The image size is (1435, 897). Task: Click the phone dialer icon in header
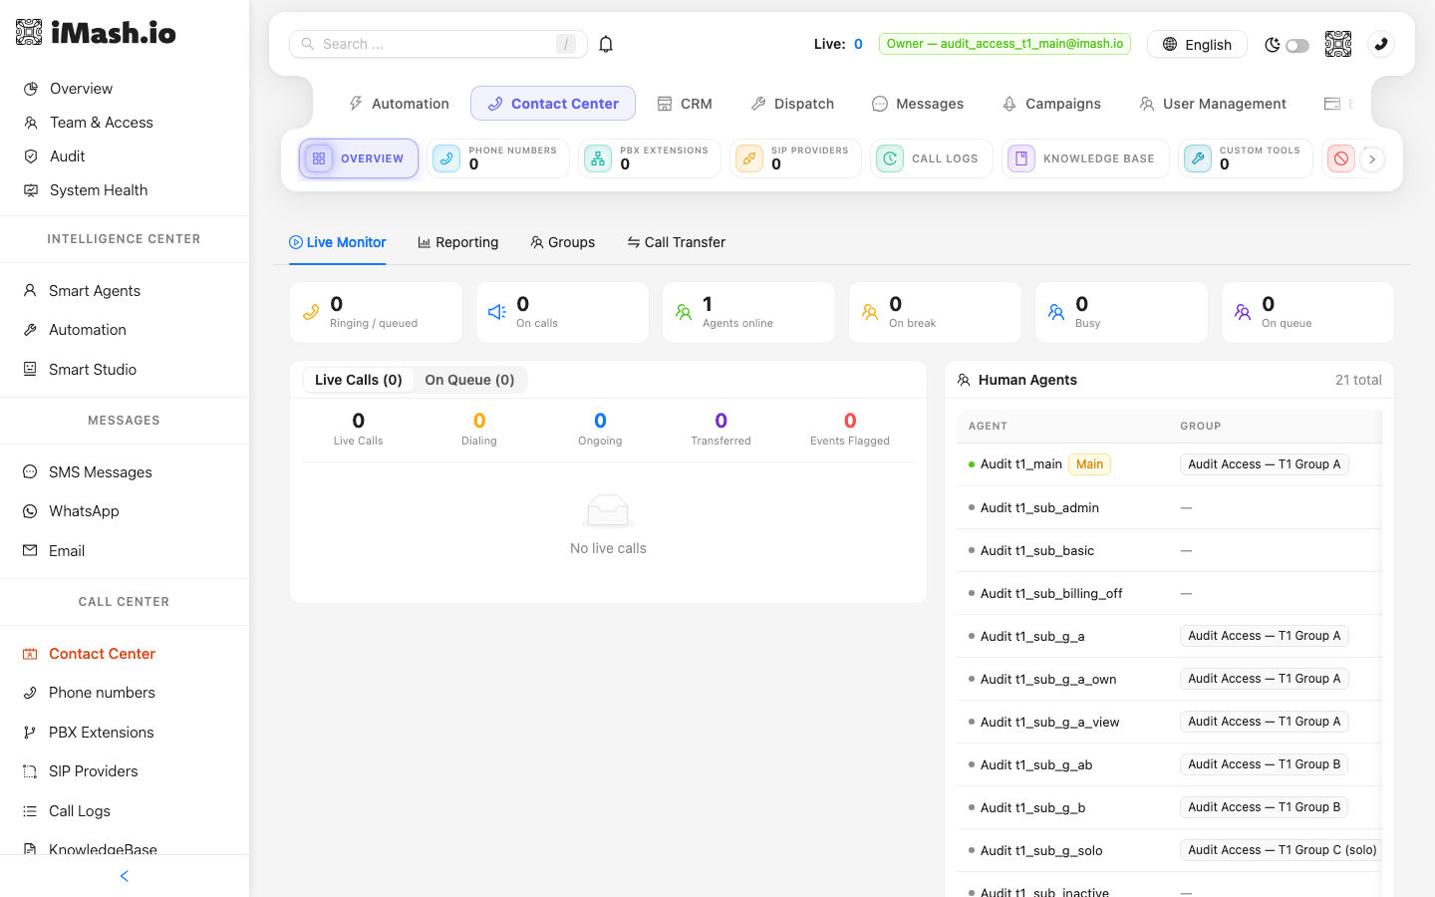coord(1381,44)
